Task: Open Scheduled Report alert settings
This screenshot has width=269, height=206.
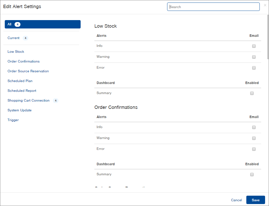Action: pos(22,90)
